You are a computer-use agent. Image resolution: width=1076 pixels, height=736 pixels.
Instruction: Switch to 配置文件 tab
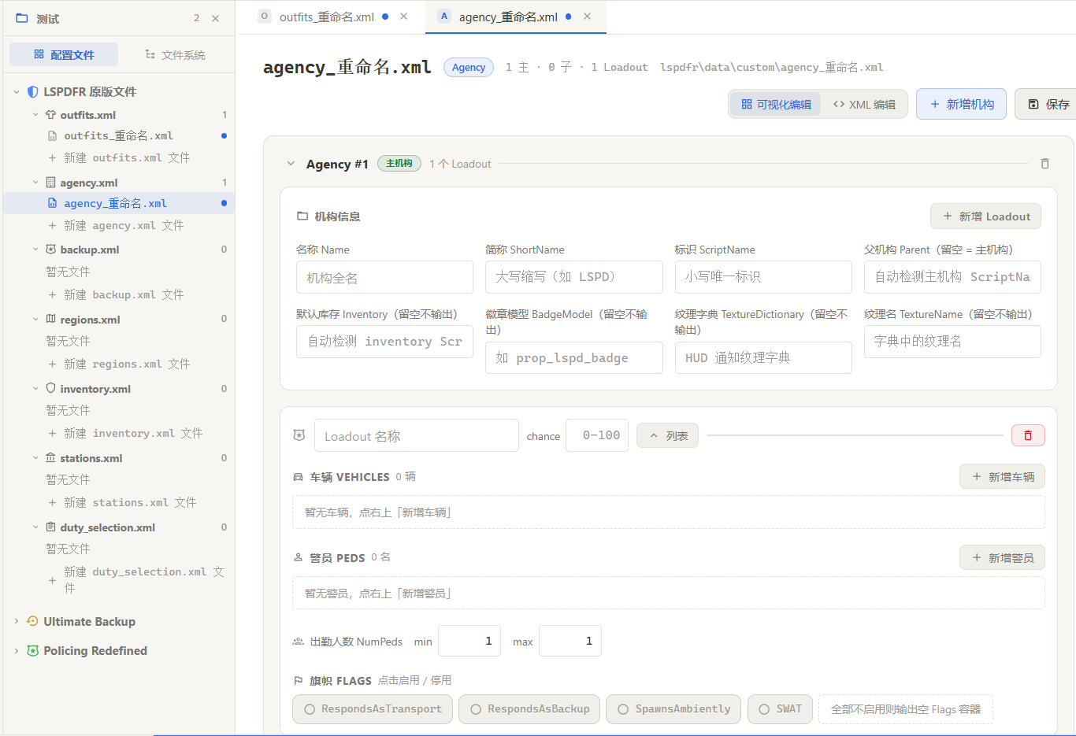point(64,54)
